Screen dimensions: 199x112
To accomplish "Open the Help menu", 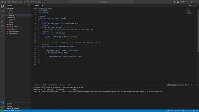I will tap(39, 2).
